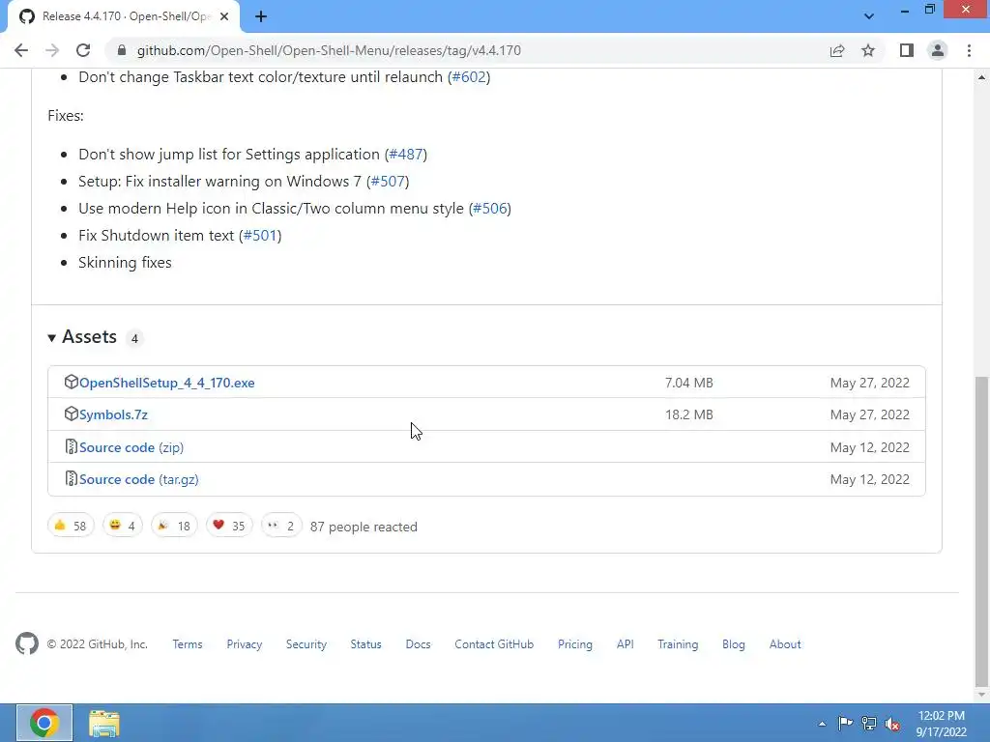Click file icon beside Source code (tar.gz)

(71, 479)
